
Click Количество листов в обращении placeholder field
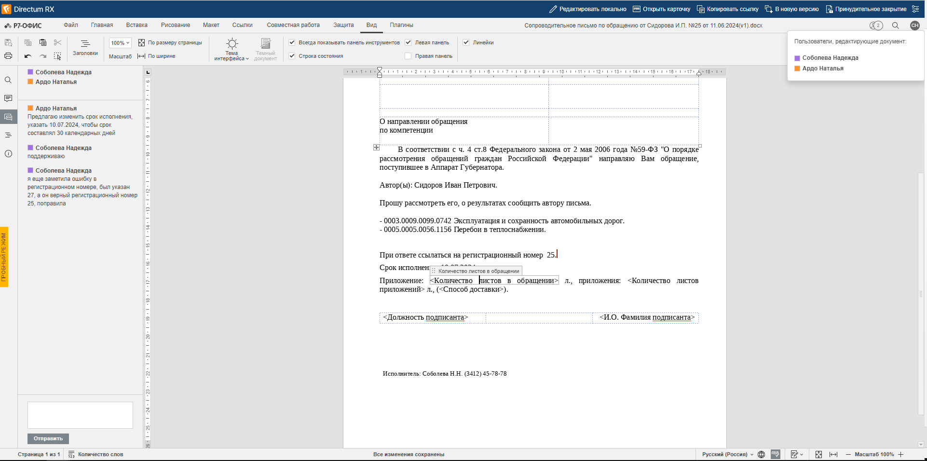[494, 281]
